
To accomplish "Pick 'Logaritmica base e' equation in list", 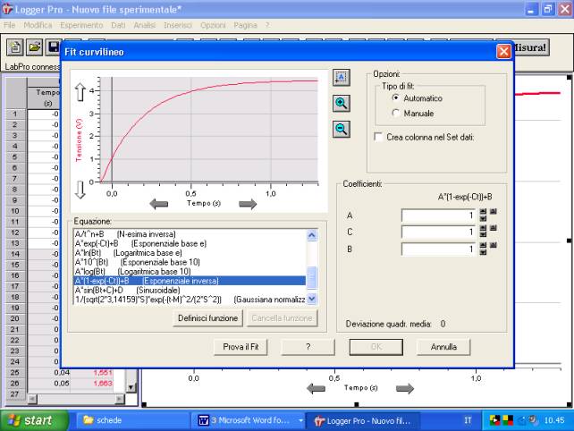I will click(131, 253).
